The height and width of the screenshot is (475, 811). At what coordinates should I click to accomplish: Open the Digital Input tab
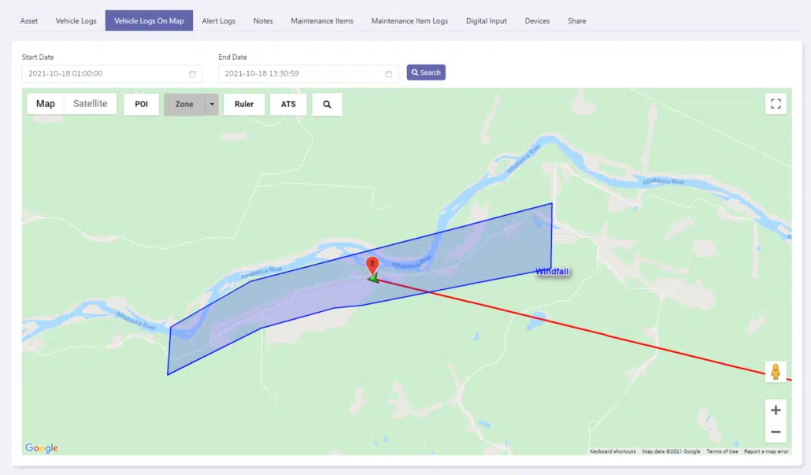486,20
